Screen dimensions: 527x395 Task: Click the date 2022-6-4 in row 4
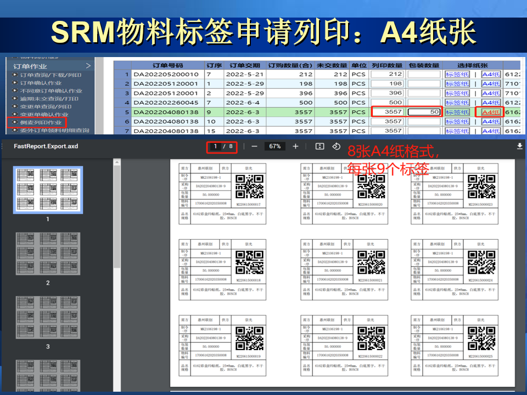243,103
